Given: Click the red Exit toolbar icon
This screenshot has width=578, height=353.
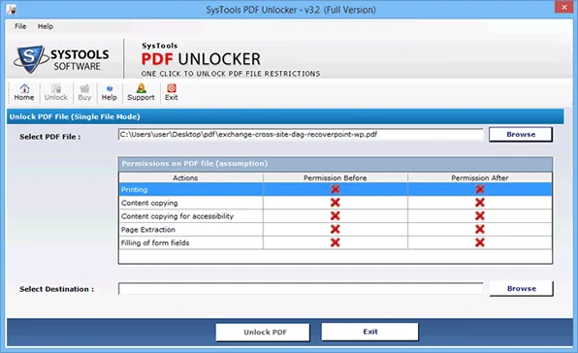Looking at the screenshot, I should coord(172,92).
